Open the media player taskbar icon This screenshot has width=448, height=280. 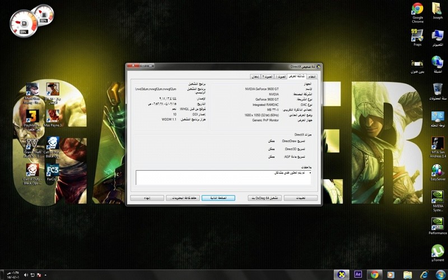(390, 274)
